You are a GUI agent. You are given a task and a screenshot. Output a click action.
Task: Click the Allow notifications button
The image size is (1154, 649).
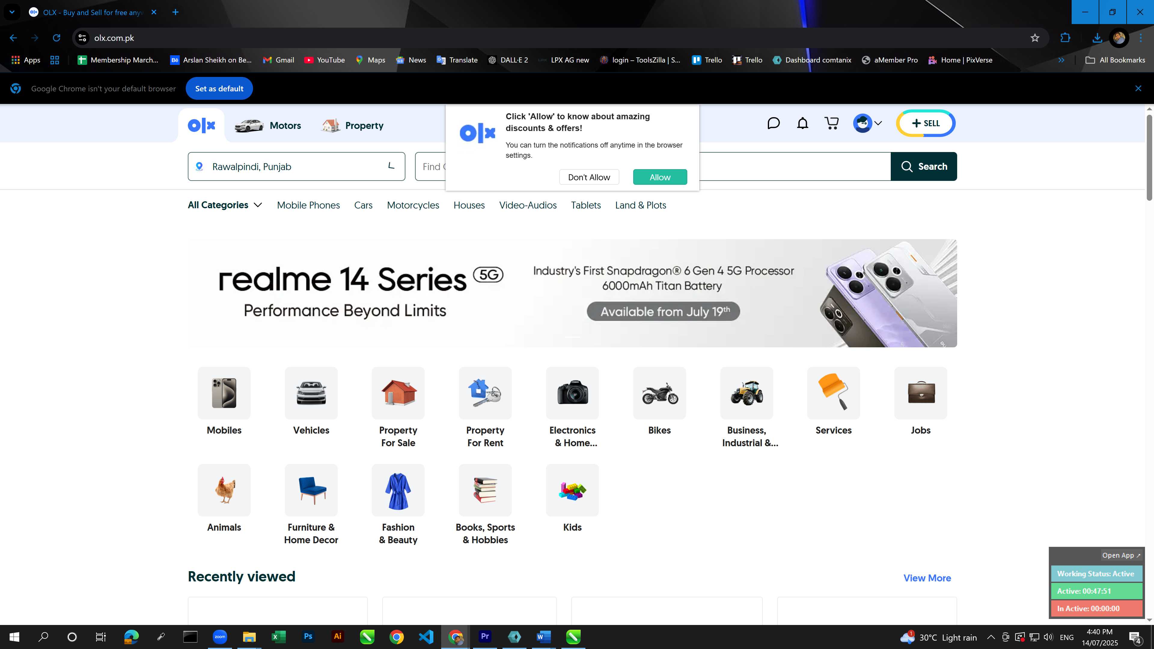660,177
